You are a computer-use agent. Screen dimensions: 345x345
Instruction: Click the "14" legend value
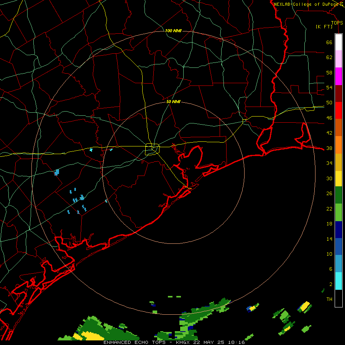tap(329, 239)
